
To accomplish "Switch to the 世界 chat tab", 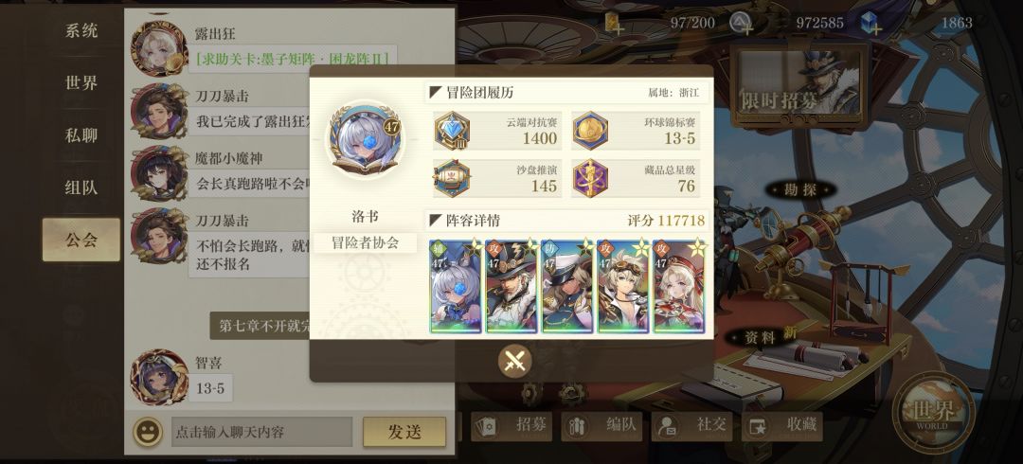I will [81, 83].
